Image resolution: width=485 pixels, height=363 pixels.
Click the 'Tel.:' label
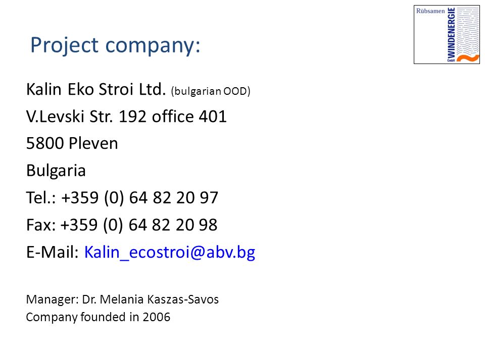pos(41,198)
